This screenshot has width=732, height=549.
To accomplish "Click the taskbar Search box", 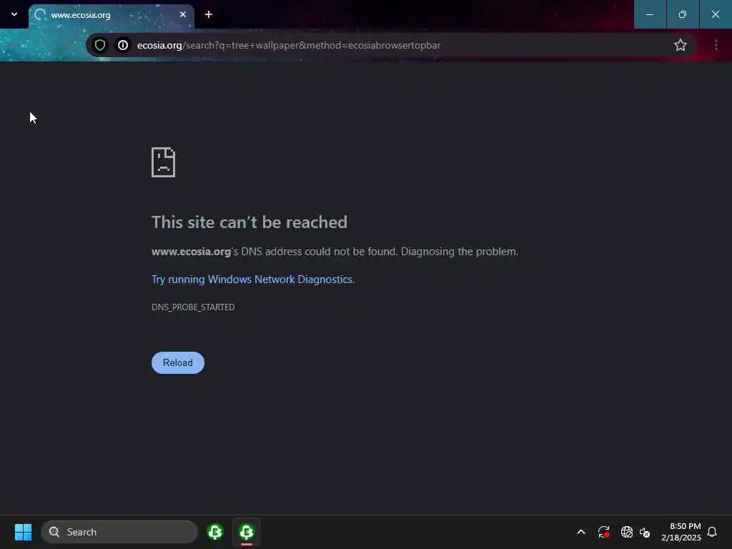I will [119, 532].
